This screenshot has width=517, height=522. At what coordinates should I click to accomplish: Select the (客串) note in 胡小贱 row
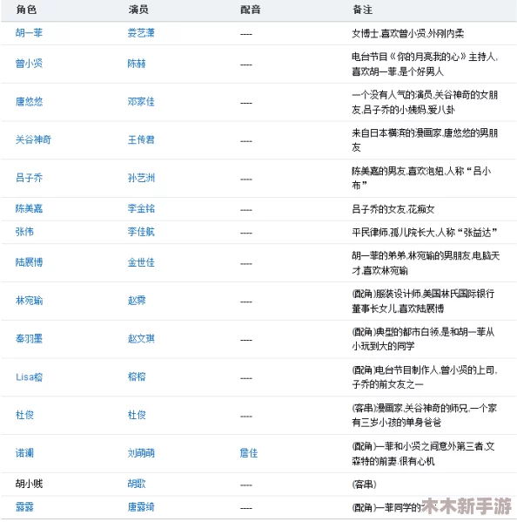point(364,485)
